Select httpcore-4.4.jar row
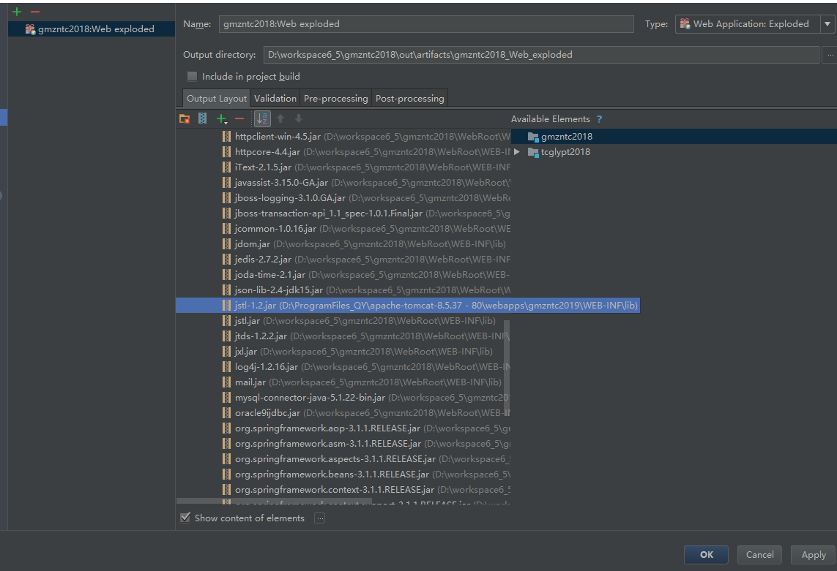The image size is (837, 571). click(343, 152)
